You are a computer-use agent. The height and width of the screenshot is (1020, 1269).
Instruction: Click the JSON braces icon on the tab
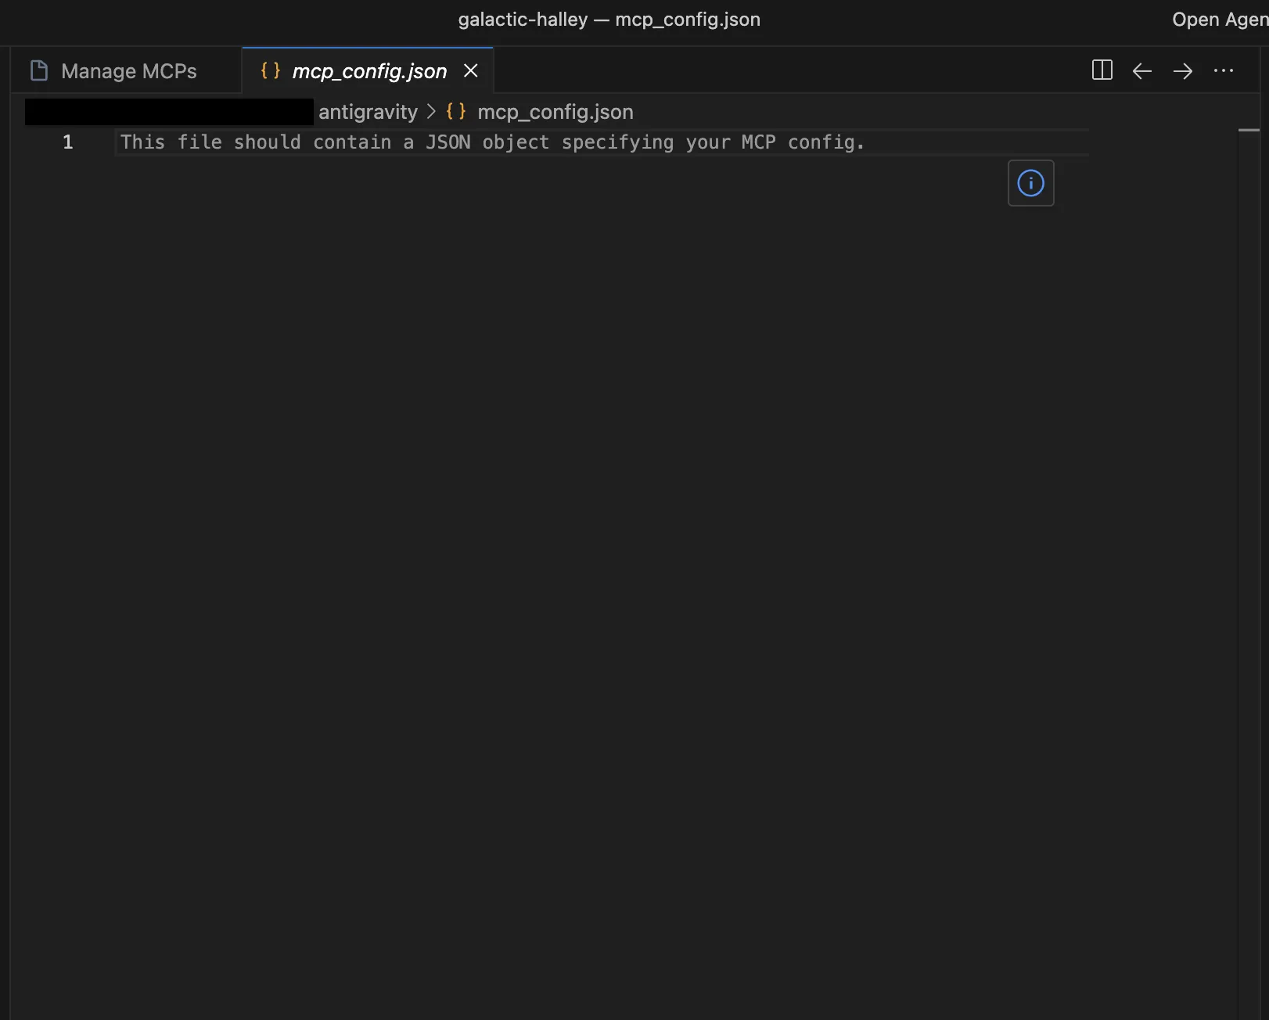(x=269, y=70)
